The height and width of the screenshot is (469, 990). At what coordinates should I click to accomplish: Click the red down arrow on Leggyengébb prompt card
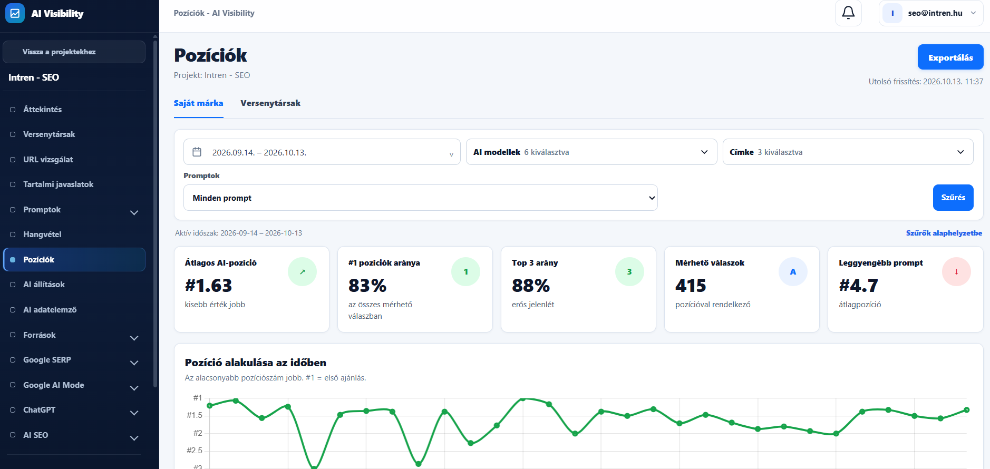(x=956, y=272)
